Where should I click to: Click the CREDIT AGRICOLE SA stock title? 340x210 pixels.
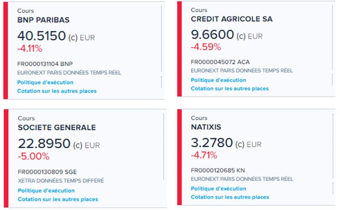231,19
